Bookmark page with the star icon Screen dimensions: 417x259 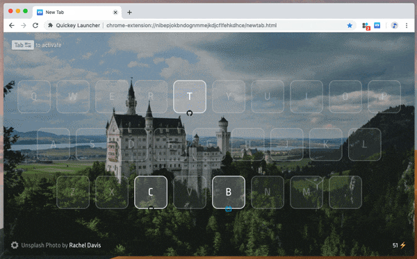350,25
